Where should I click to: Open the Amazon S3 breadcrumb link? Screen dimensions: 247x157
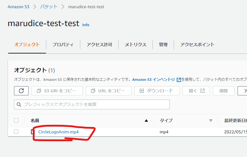click(19, 7)
